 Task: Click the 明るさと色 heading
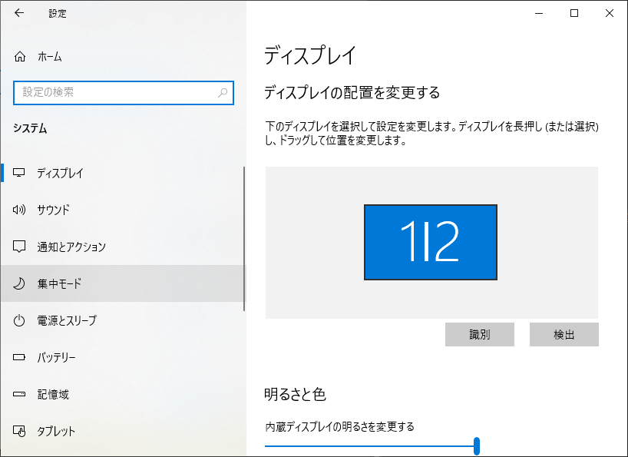point(295,395)
